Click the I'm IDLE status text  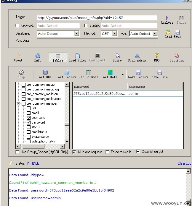point(33,163)
